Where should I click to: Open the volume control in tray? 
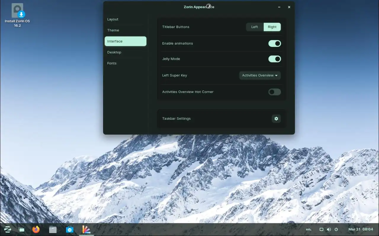click(x=329, y=229)
